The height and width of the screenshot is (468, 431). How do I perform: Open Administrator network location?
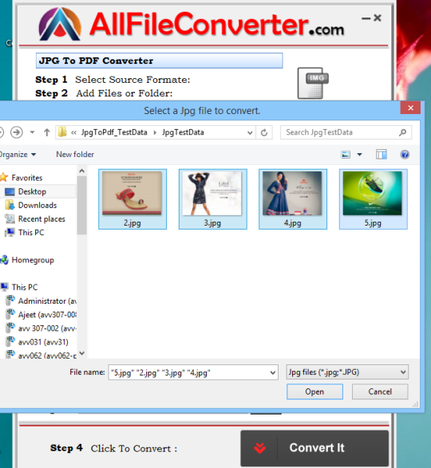[47, 301]
